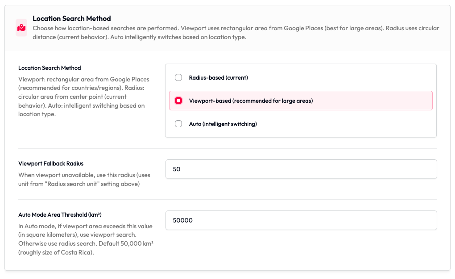Click the "Viewport-based (recommended for large areas)" label text
The height and width of the screenshot is (279, 455).
[251, 101]
